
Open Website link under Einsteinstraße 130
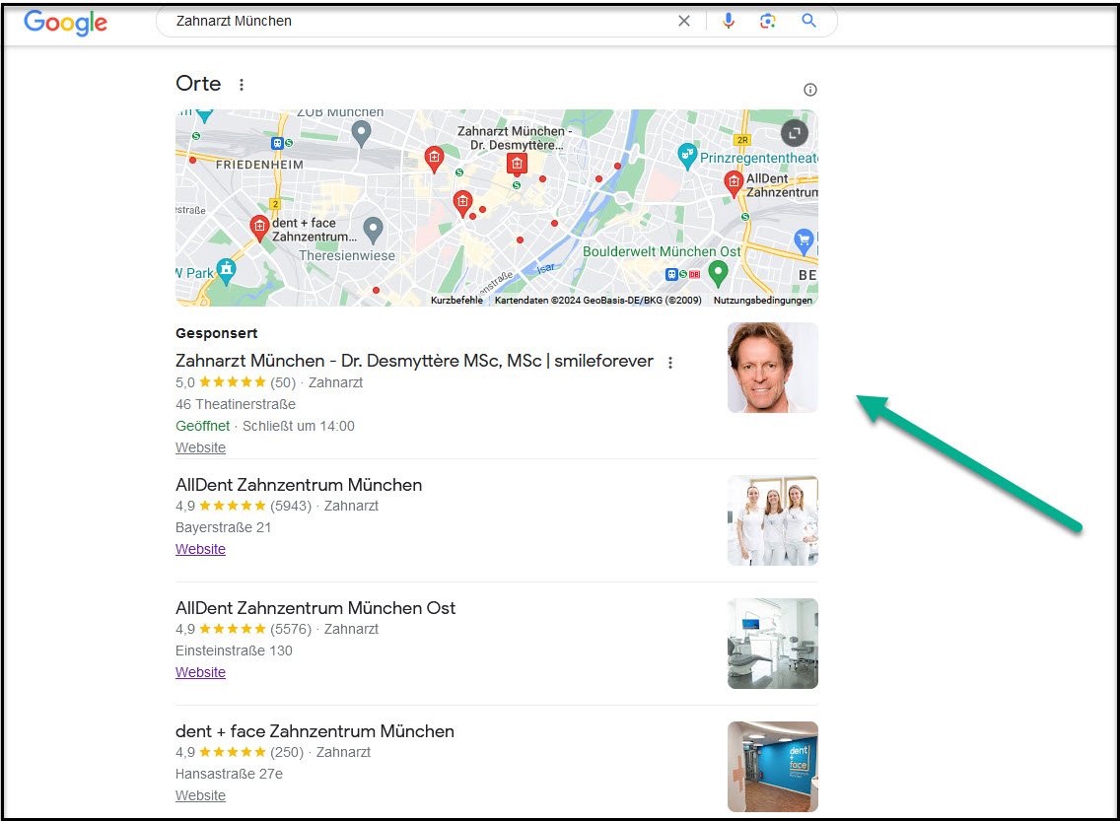point(201,672)
